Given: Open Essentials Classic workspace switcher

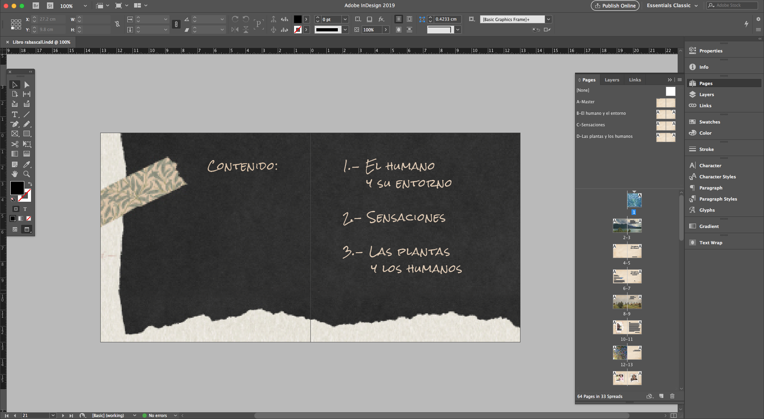Looking at the screenshot, I should click(x=672, y=6).
